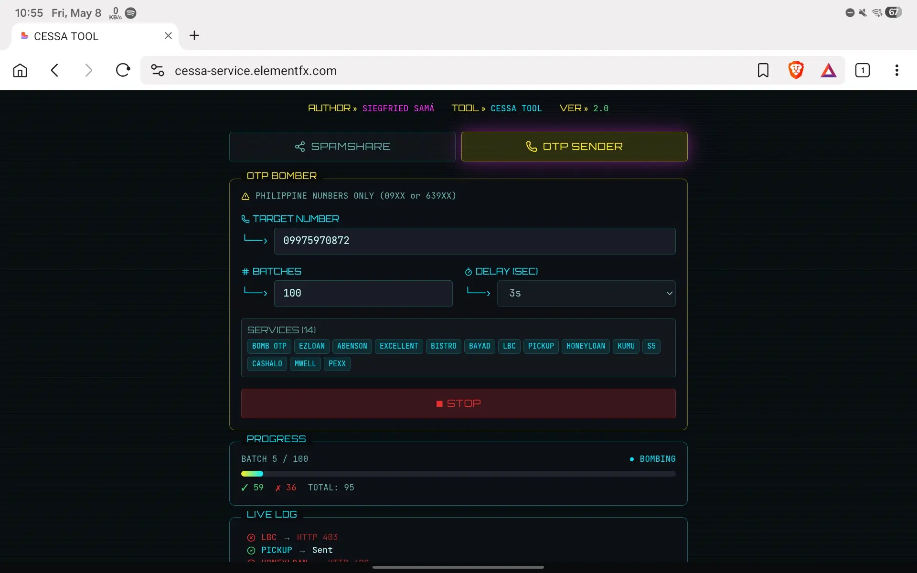This screenshot has height=573, width=917.
Task: Switch to the OTP SENDER tab
Action: (x=575, y=147)
